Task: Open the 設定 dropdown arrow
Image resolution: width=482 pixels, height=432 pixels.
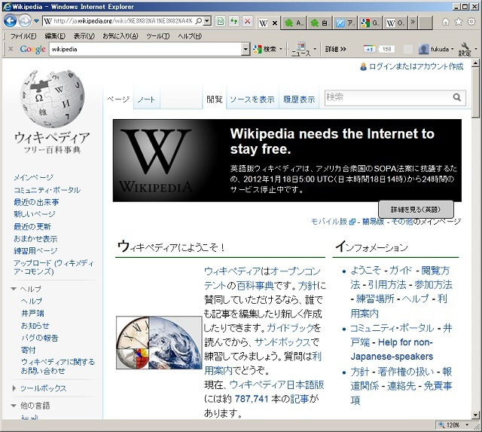Action: point(476,49)
